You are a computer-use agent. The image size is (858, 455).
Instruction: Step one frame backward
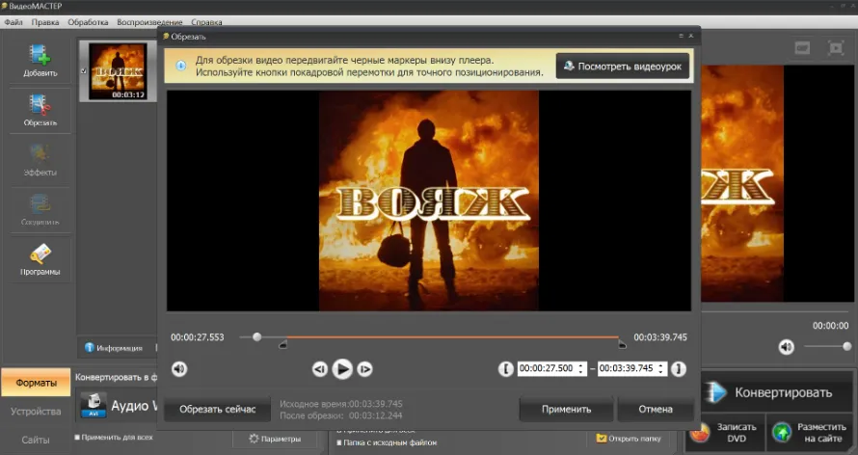click(319, 369)
